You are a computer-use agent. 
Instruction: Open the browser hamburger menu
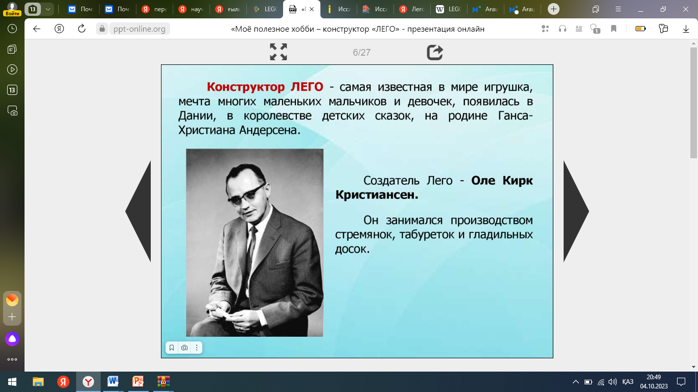[x=618, y=9]
